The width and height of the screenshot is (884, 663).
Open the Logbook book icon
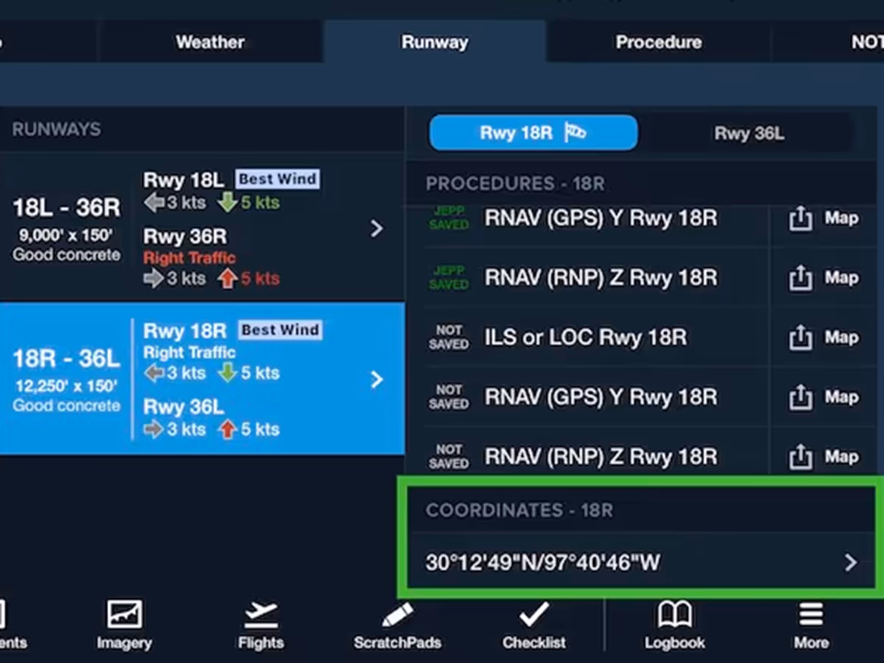coord(674,614)
